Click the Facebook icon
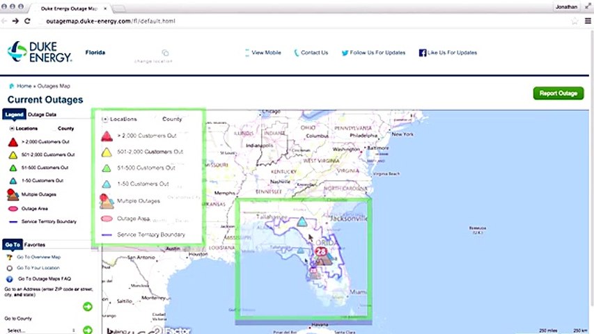This screenshot has height=334, width=594. pos(423,53)
